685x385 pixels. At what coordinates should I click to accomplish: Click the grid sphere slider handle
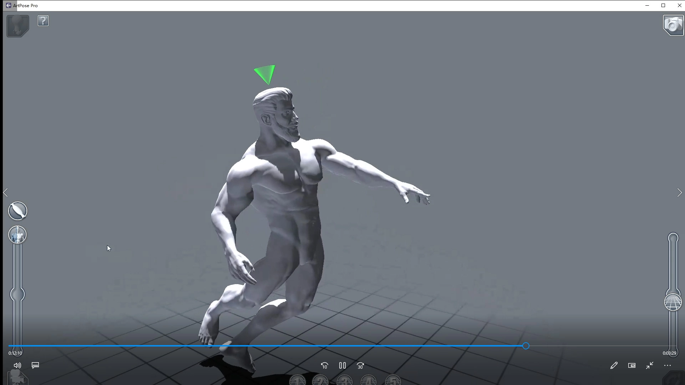673,302
